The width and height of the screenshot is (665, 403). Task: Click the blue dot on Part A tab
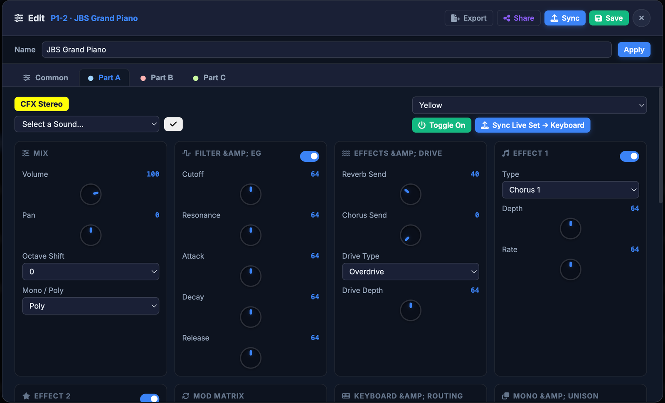pyautogui.click(x=91, y=78)
